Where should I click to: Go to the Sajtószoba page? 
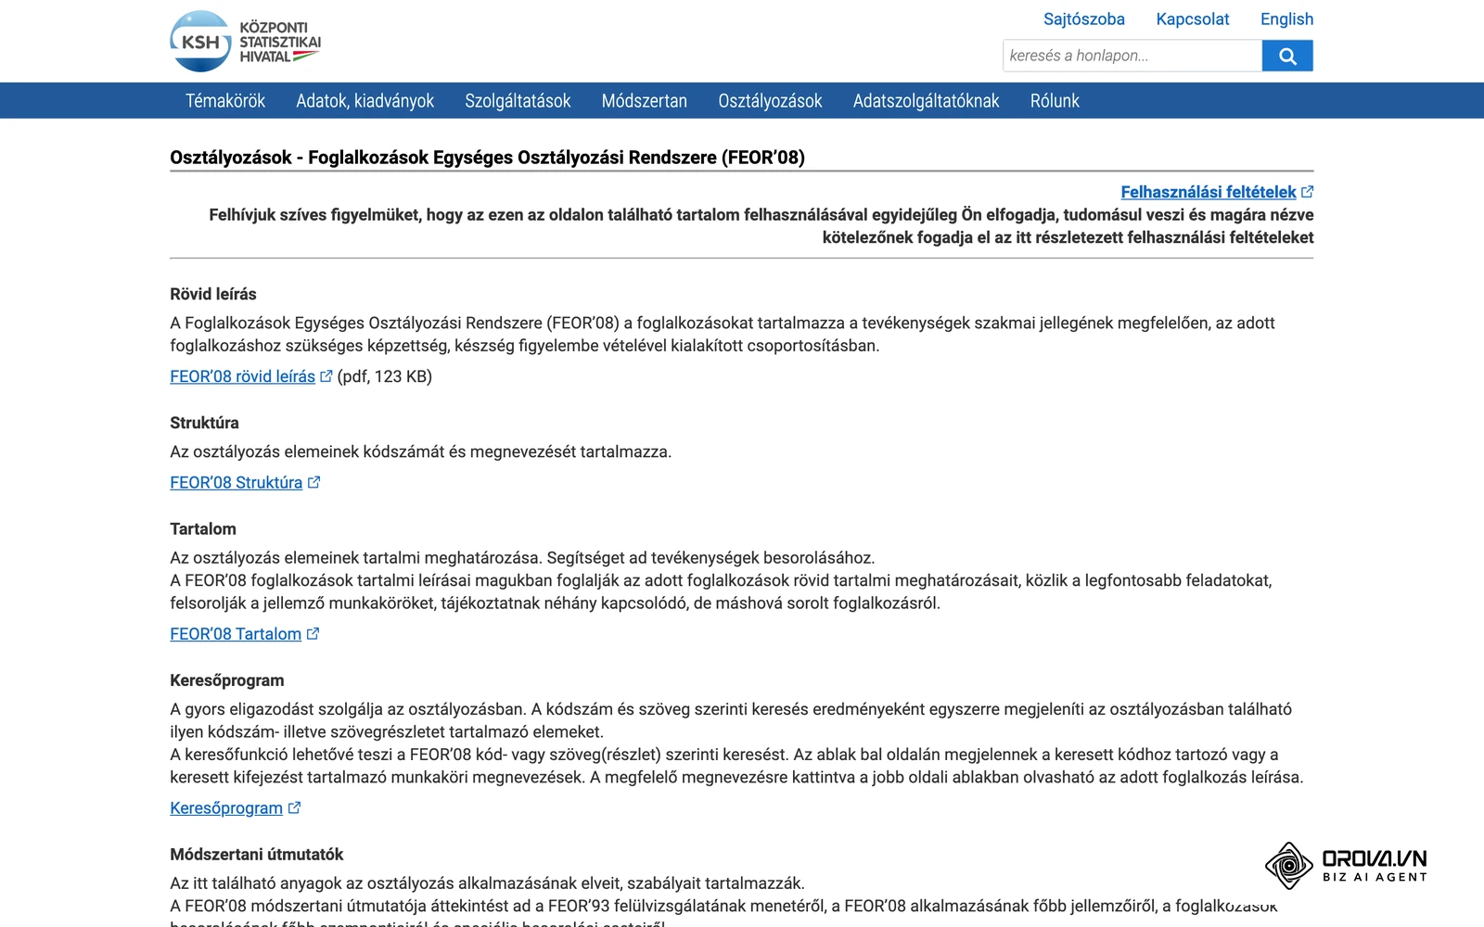pos(1084,19)
